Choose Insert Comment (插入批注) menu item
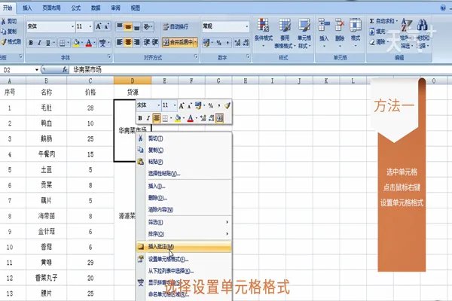 [x=184, y=247]
